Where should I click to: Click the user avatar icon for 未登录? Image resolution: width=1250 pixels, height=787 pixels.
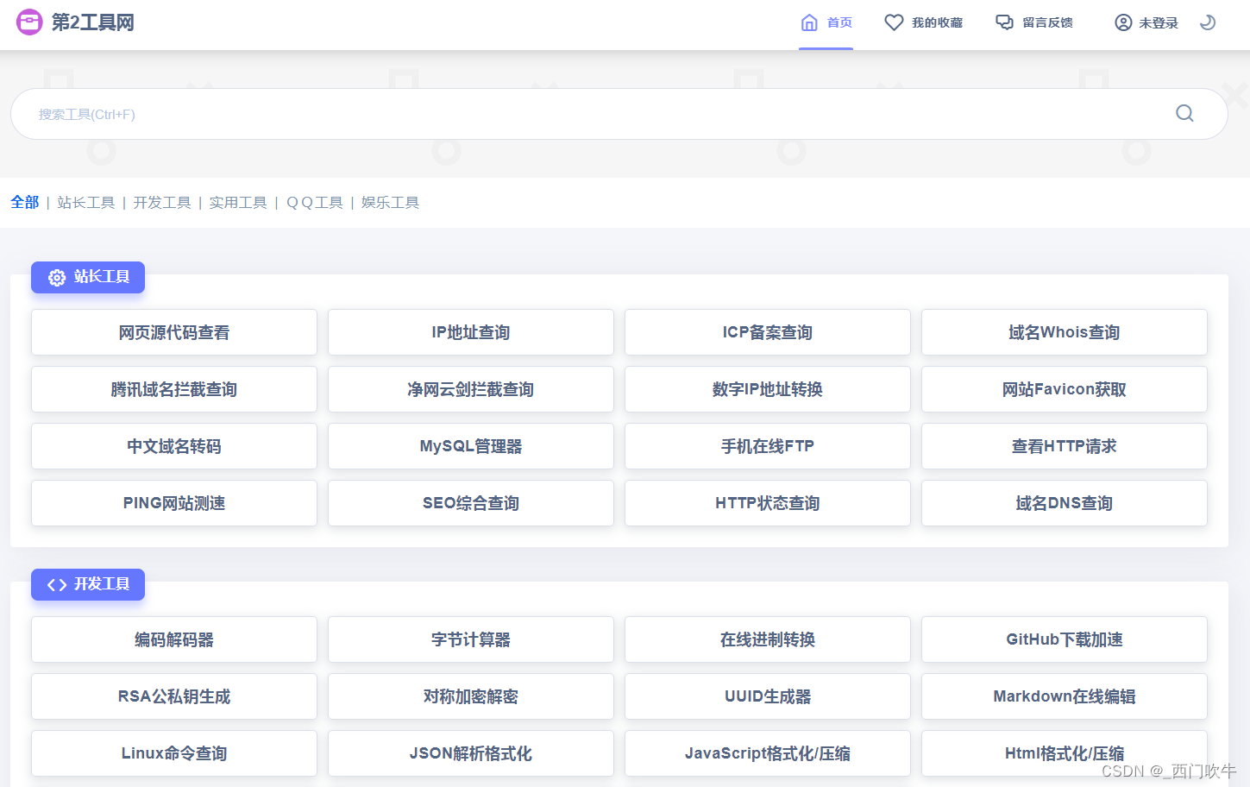[1123, 22]
